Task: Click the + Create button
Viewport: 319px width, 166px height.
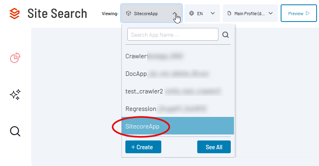Action: click(x=143, y=147)
